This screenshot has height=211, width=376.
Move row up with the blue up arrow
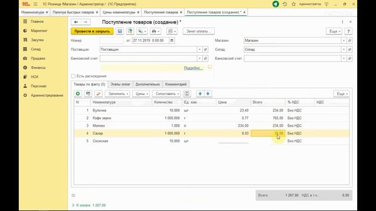click(x=200, y=94)
